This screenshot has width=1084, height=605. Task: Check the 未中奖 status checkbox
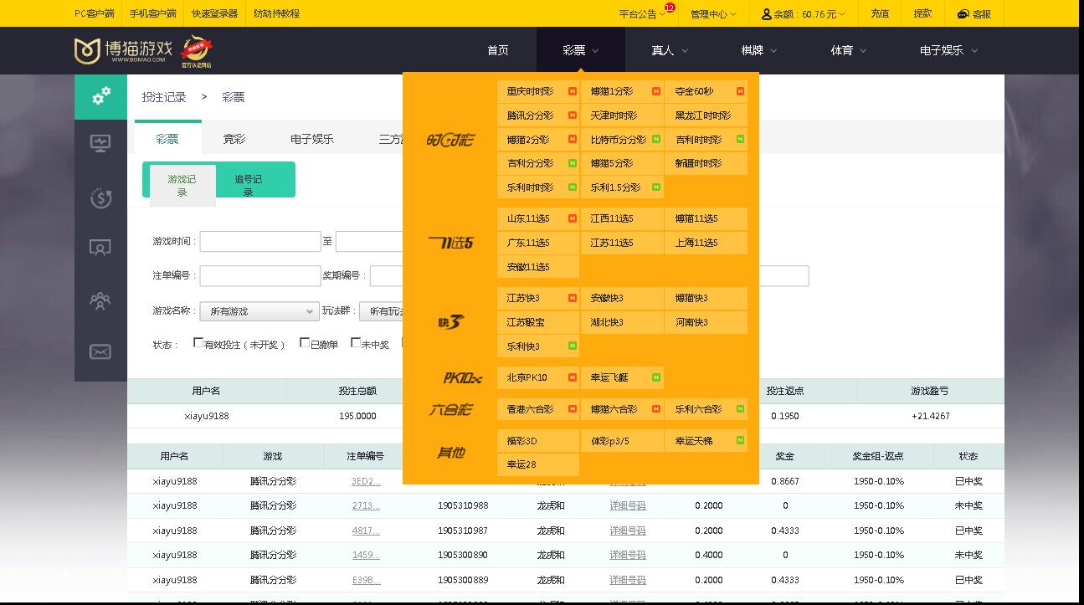356,342
